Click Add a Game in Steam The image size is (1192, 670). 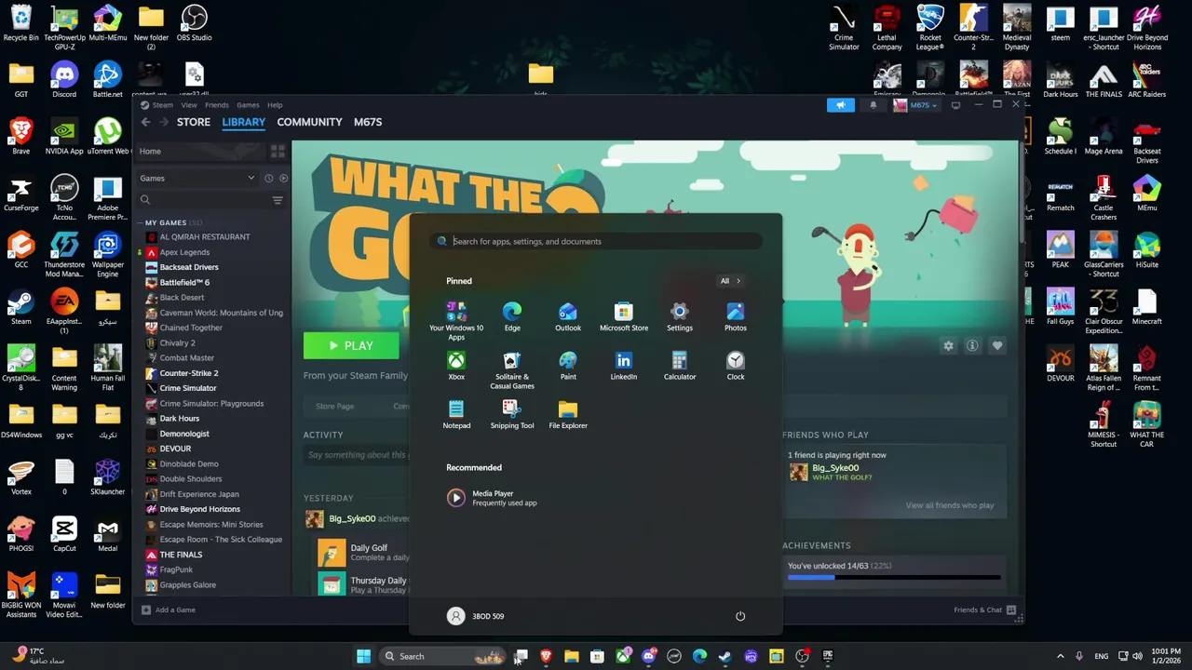coord(168,610)
